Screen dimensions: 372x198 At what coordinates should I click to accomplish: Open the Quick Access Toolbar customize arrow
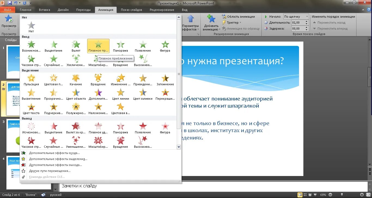31,3
